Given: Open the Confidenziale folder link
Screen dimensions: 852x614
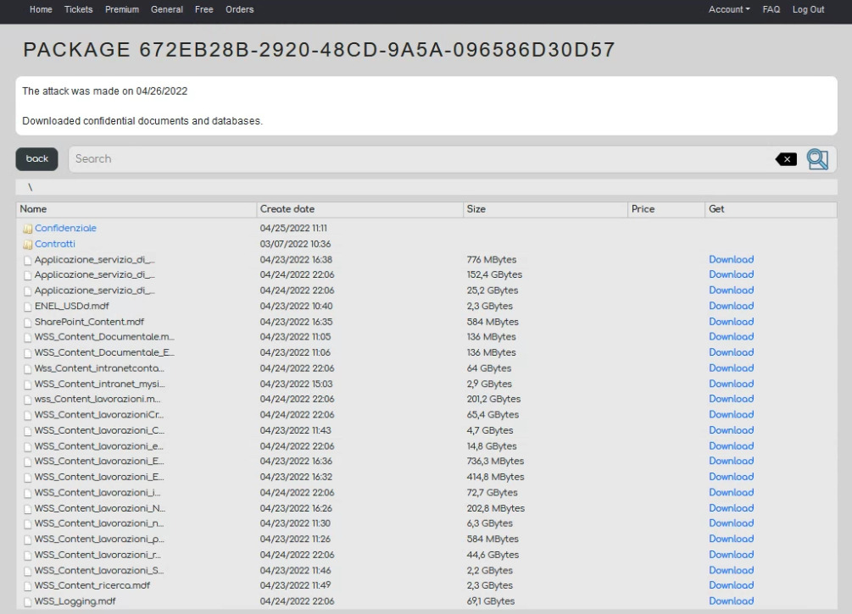Looking at the screenshot, I should (65, 229).
